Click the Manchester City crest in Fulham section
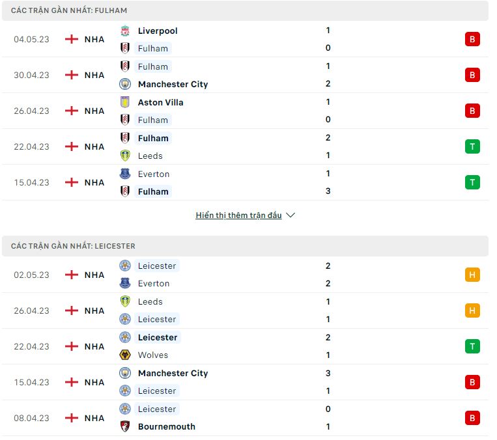This screenshot has width=497, height=440. tap(125, 84)
